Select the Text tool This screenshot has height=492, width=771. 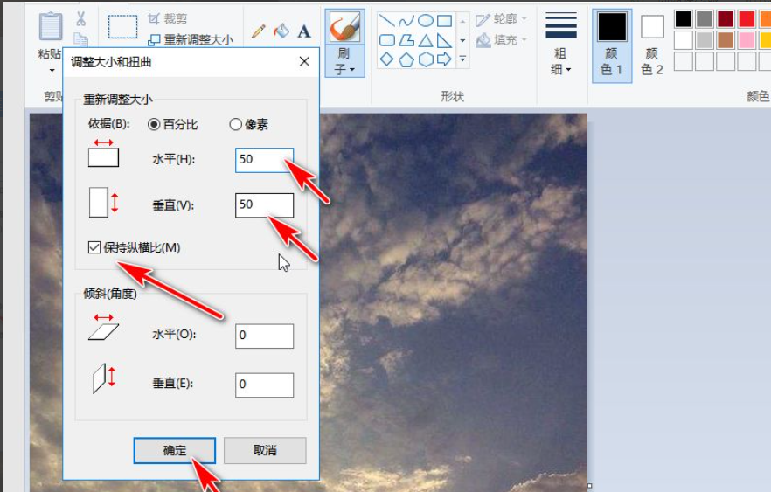pyautogui.click(x=304, y=31)
